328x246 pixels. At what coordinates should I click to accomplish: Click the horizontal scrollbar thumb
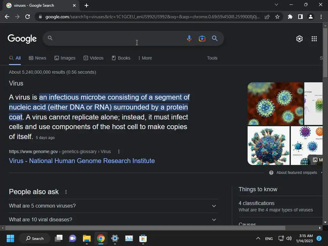(x=145, y=228)
